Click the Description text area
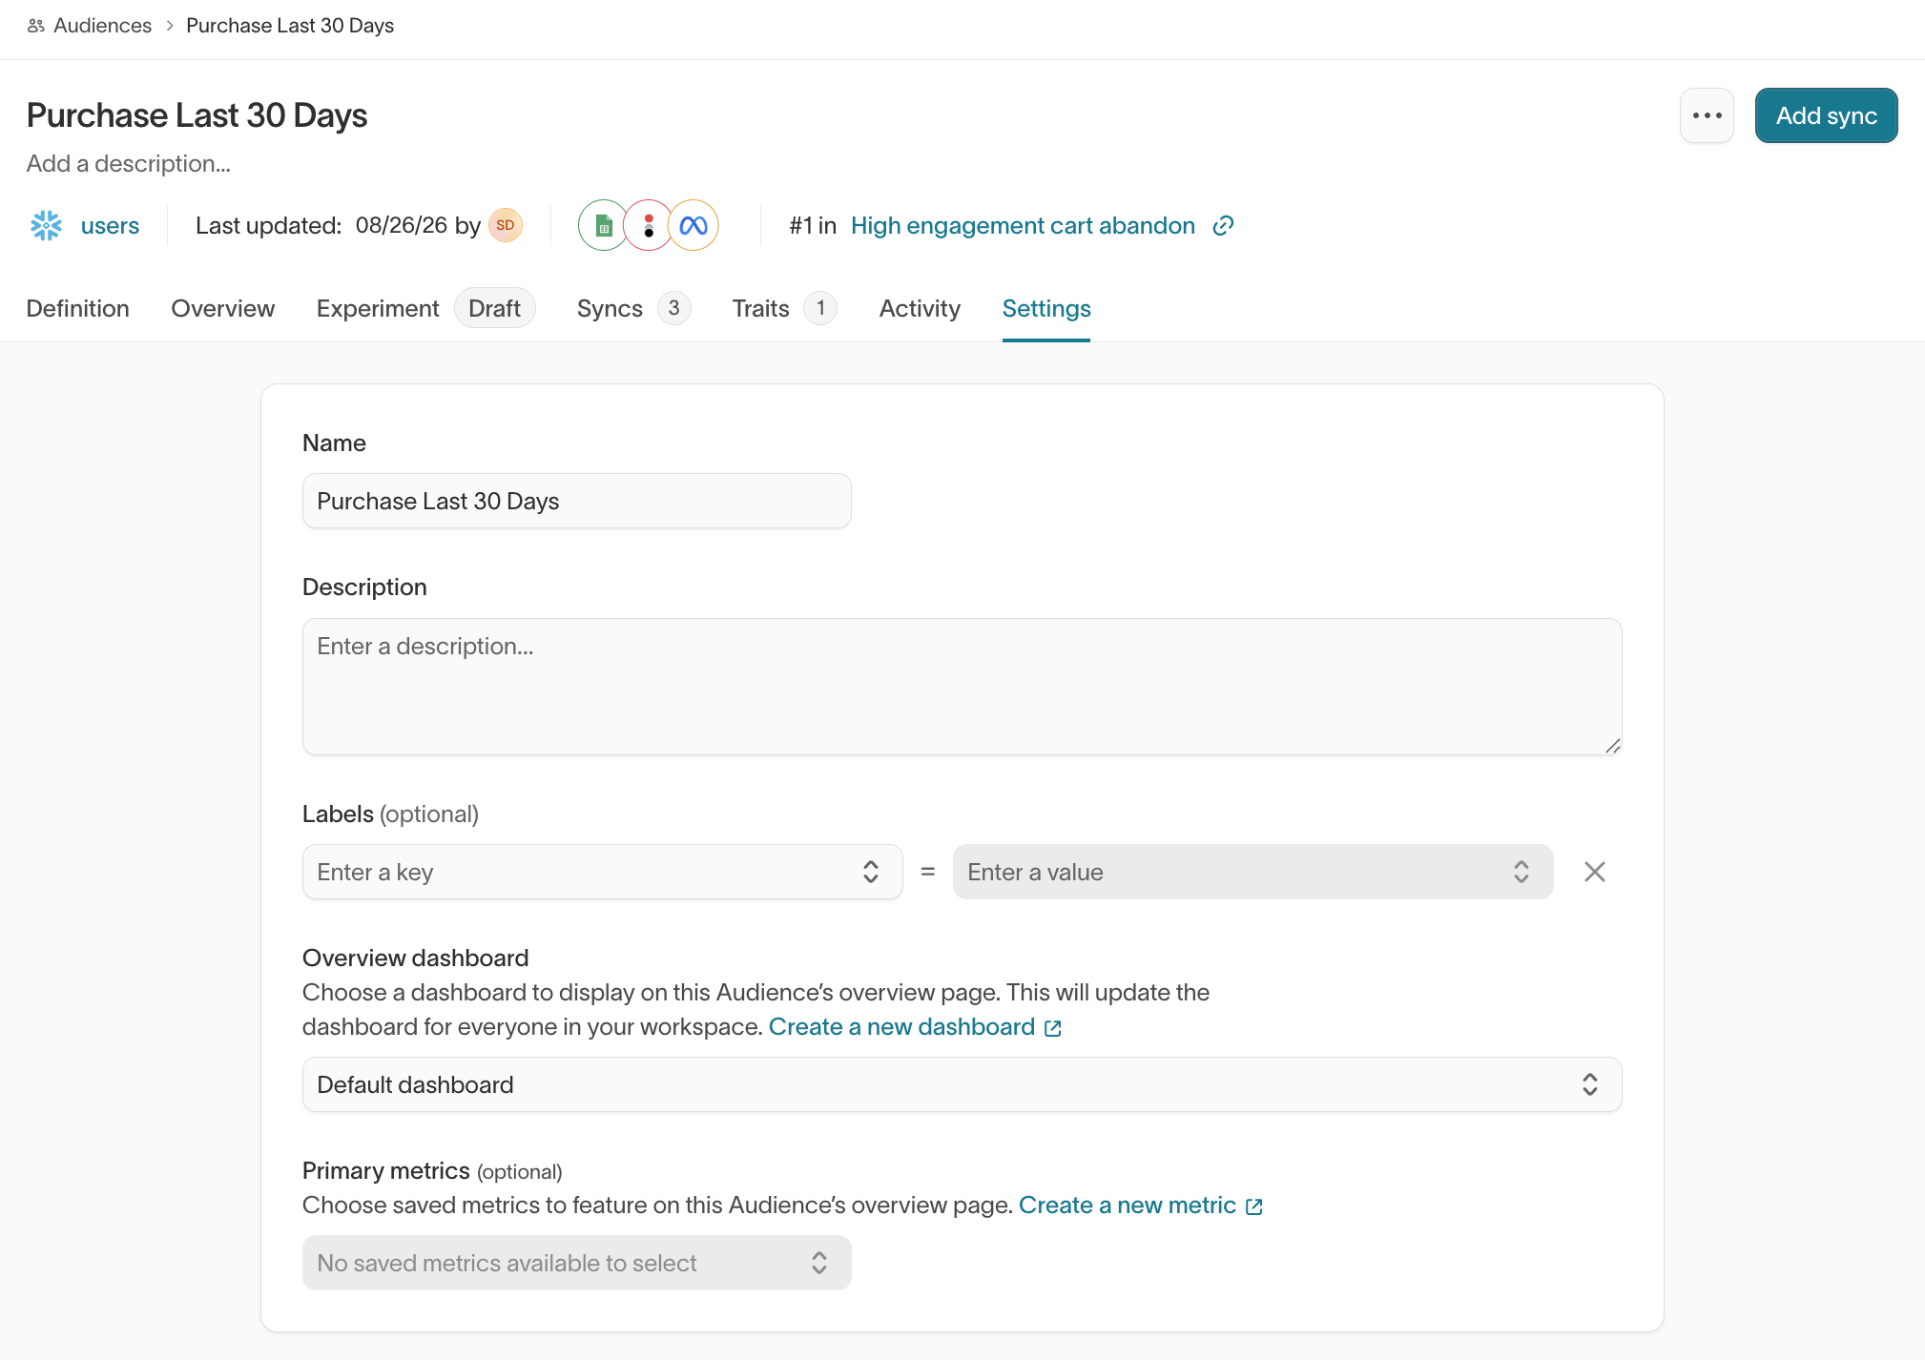The width and height of the screenshot is (1925, 1360). coord(962,687)
